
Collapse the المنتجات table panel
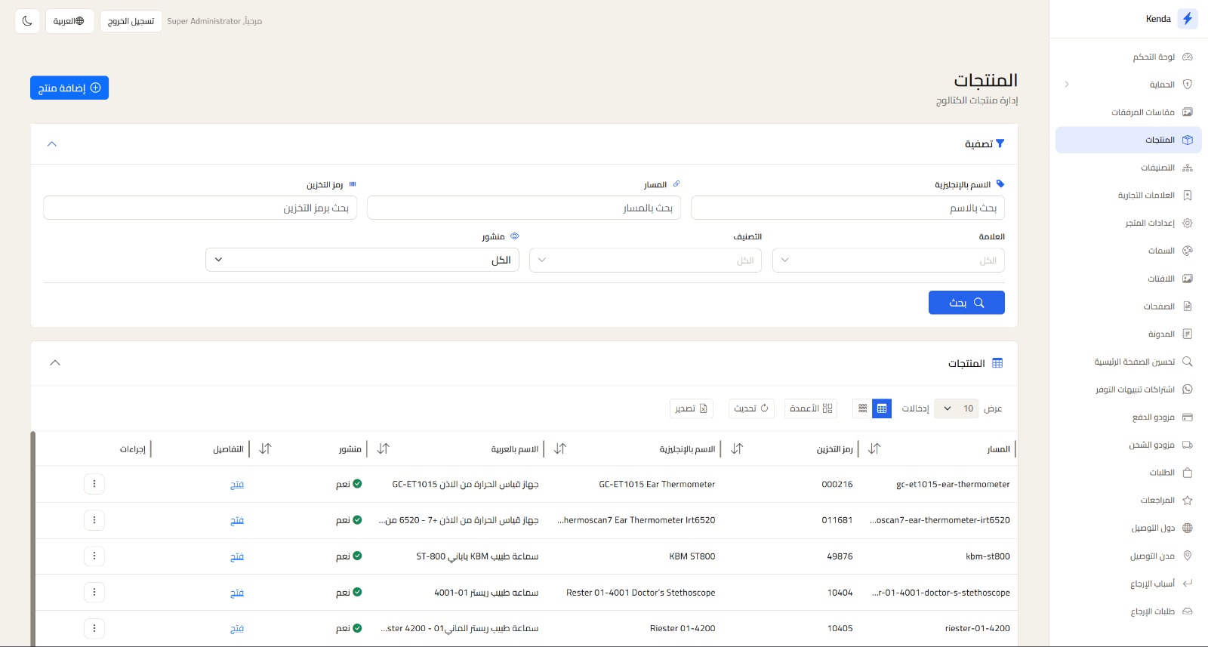point(55,363)
